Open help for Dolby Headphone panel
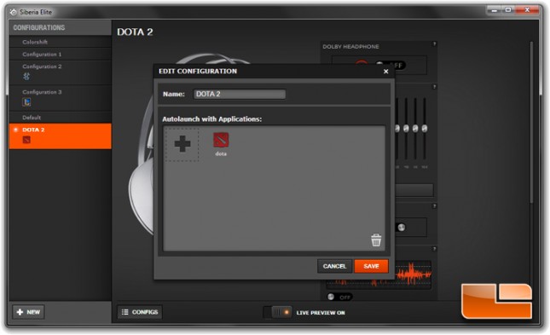 point(434,43)
